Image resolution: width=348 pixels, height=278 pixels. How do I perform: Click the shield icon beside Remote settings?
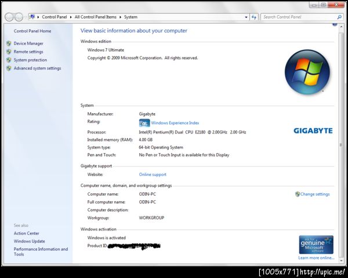(x=9, y=52)
